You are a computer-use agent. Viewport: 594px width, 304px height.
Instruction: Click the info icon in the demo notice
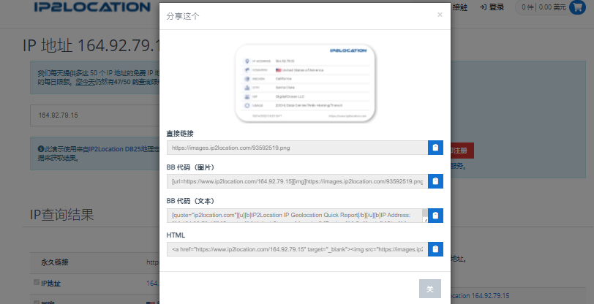[41, 149]
